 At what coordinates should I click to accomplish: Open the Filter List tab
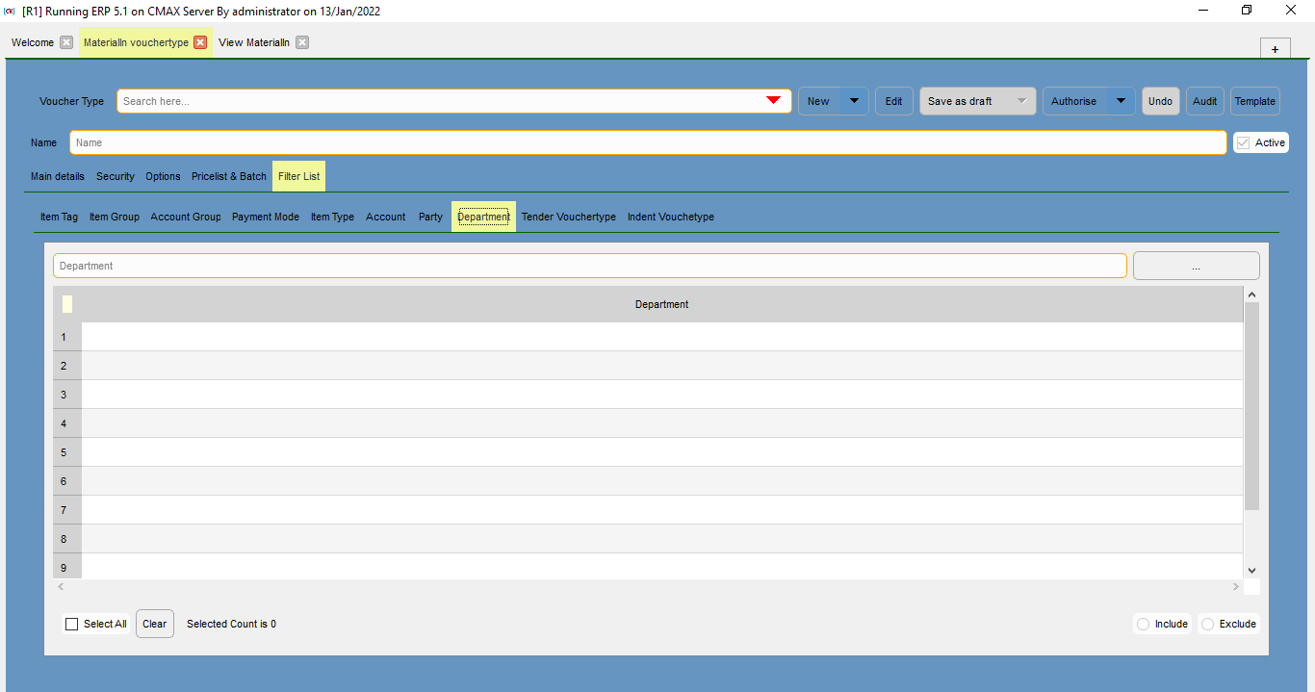(298, 176)
